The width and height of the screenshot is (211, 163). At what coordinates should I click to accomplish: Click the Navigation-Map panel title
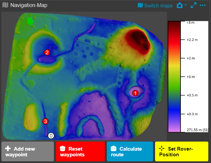pyautogui.click(x=29, y=5)
